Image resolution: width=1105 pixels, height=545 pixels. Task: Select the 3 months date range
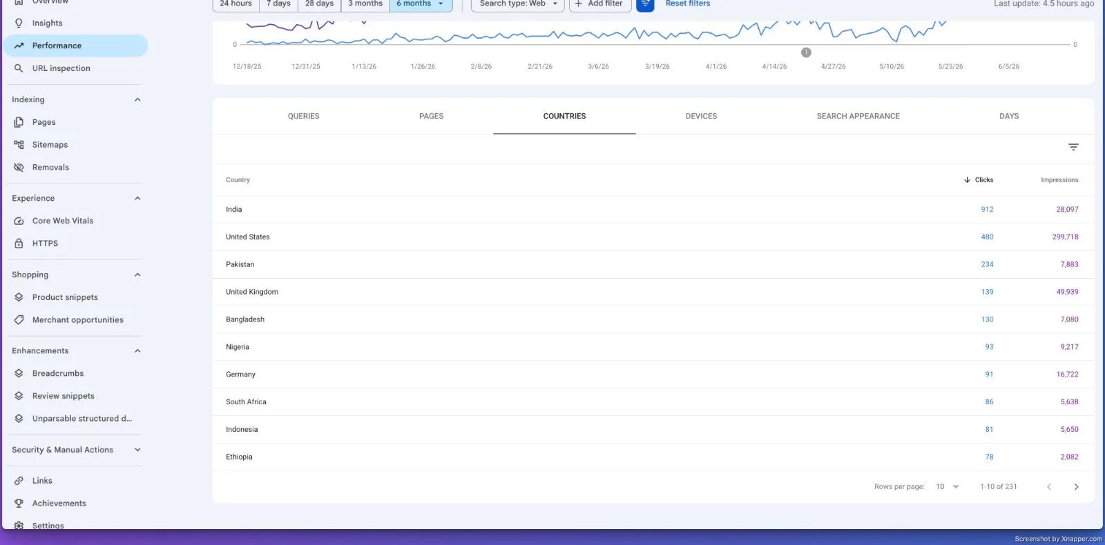click(x=365, y=4)
